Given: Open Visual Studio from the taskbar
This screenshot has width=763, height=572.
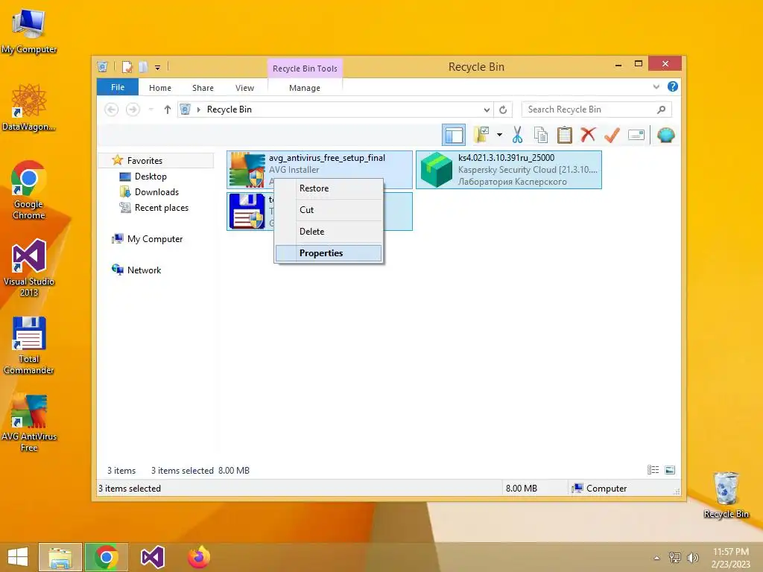Looking at the screenshot, I should point(152,557).
